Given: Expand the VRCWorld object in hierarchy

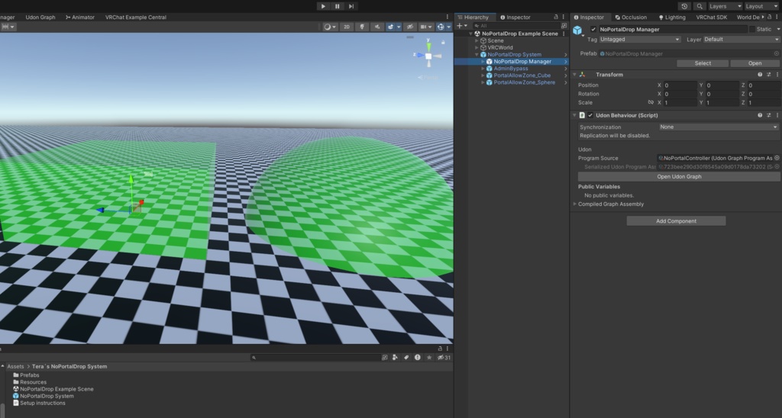Looking at the screenshot, I should [x=477, y=48].
